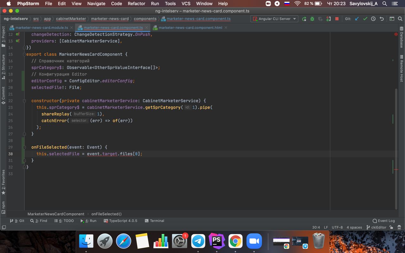The width and height of the screenshot is (405, 253).
Task: Open the TODO tool window button
Action: point(64,221)
